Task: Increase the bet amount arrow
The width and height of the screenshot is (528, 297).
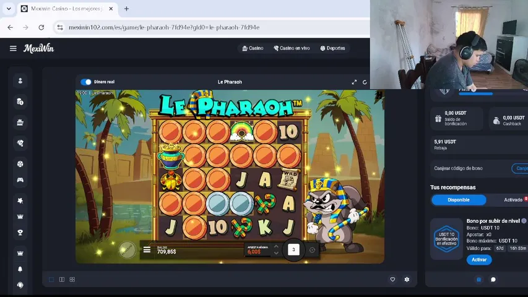Action: click(x=276, y=246)
